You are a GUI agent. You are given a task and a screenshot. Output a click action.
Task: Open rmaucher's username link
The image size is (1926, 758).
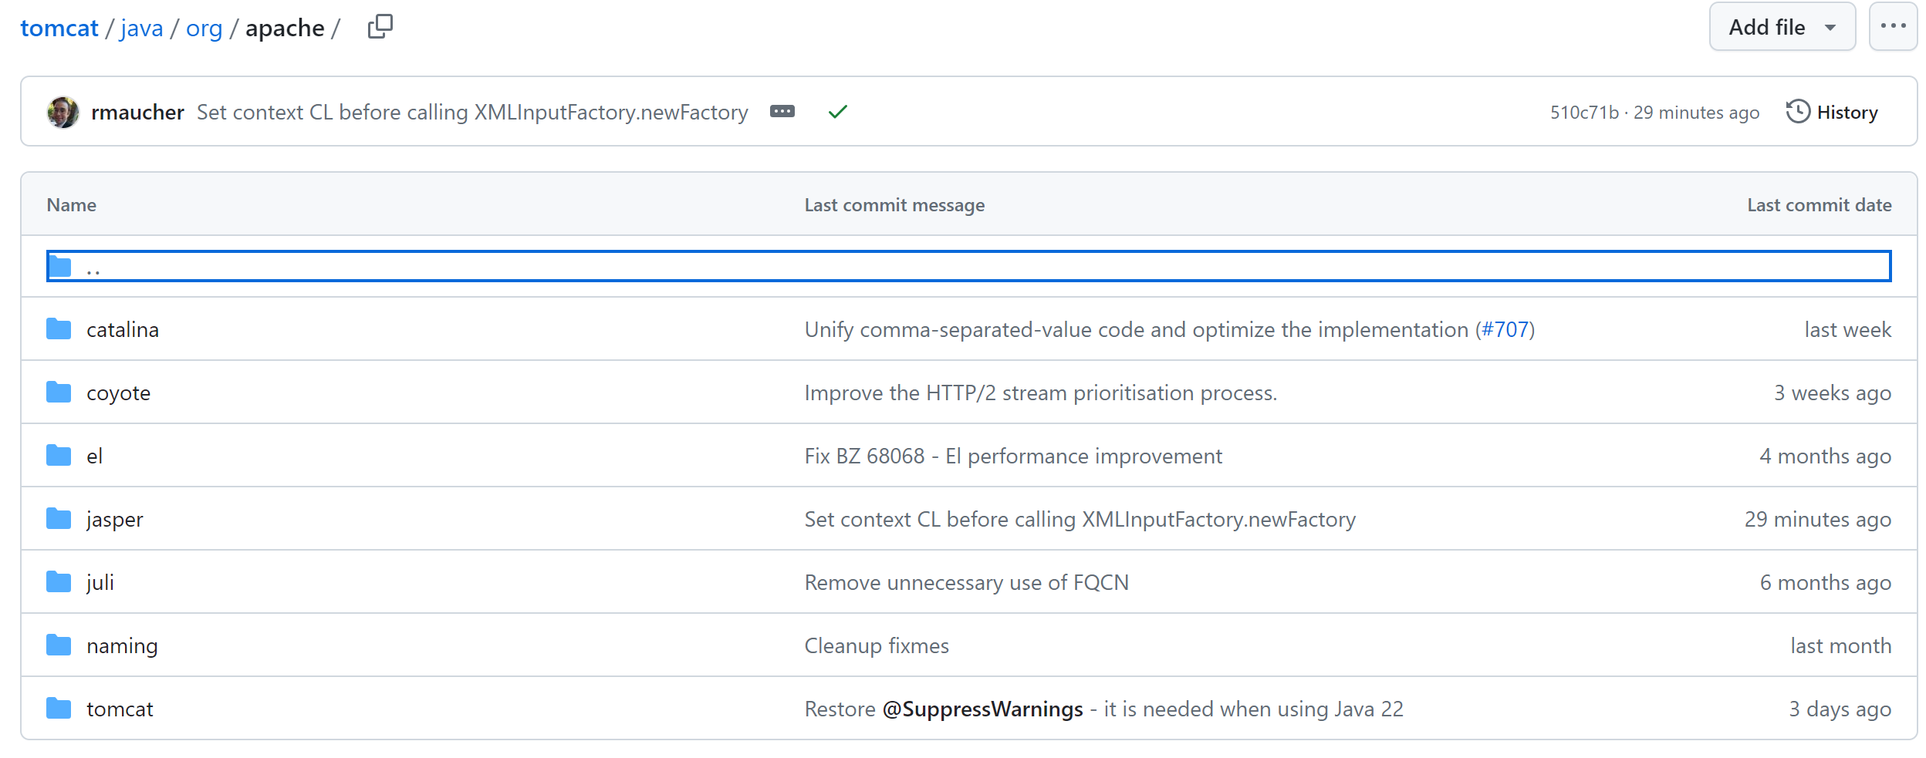[x=137, y=113]
